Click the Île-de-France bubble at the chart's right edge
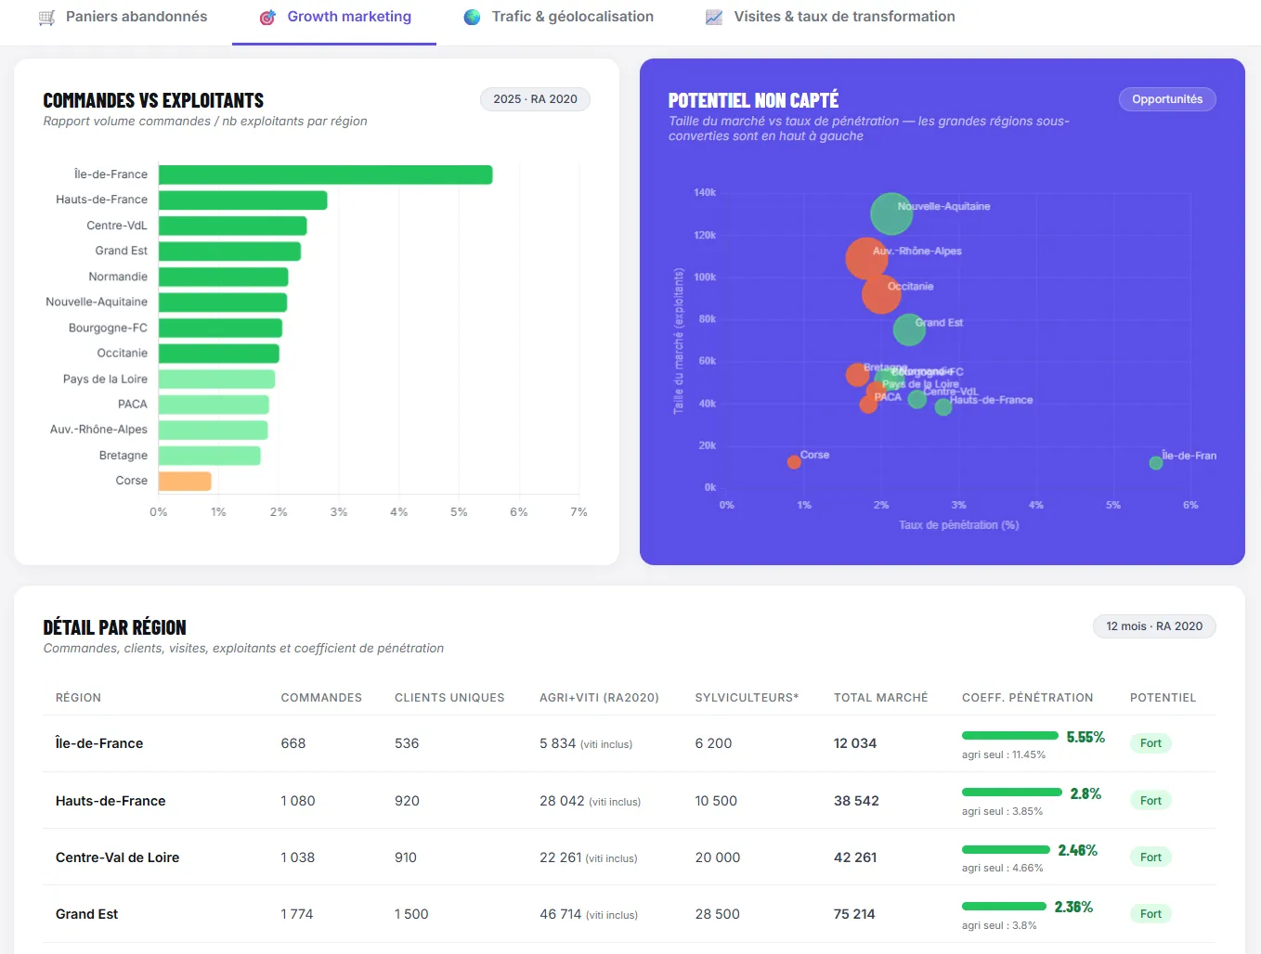 point(1156,463)
